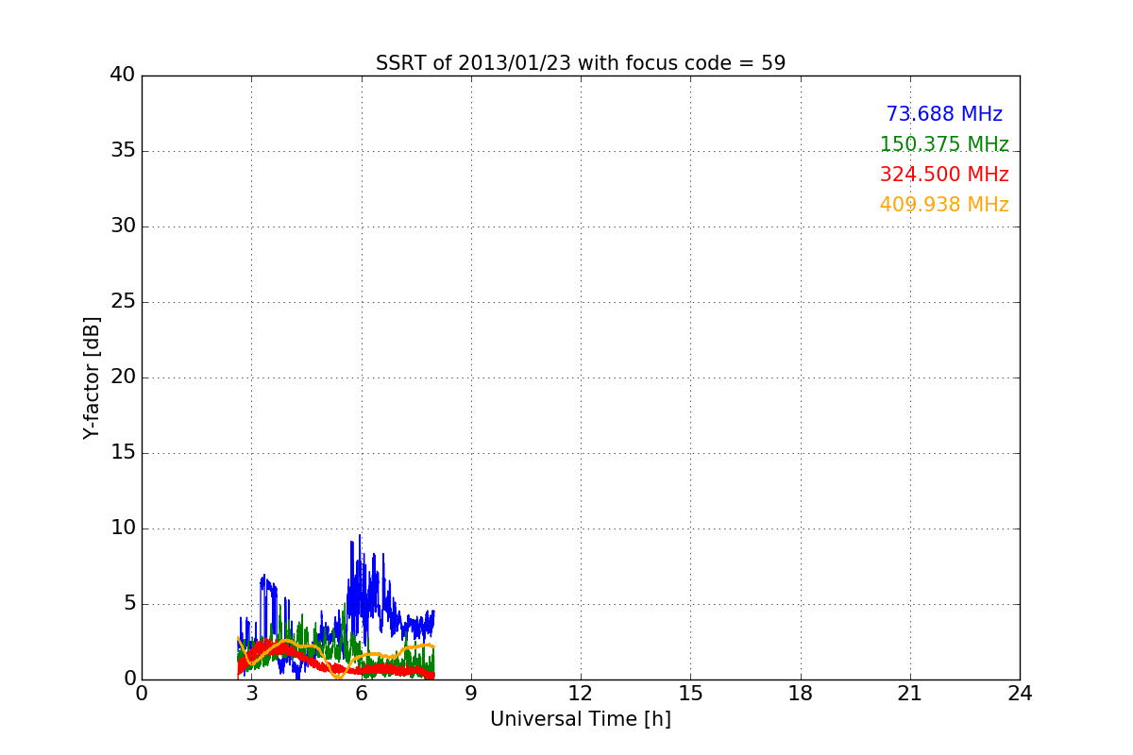Click the x-axis tick label '18'
Screen dimensions: 1133x755
(801, 694)
